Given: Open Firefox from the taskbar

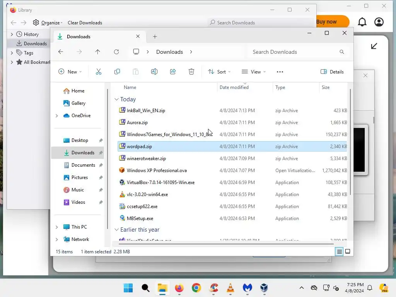Looking at the screenshot, I should [x=179, y=288].
